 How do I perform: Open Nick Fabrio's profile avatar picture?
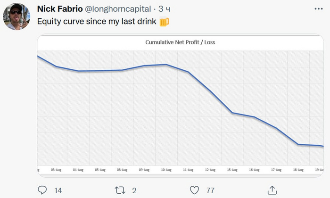16,16
